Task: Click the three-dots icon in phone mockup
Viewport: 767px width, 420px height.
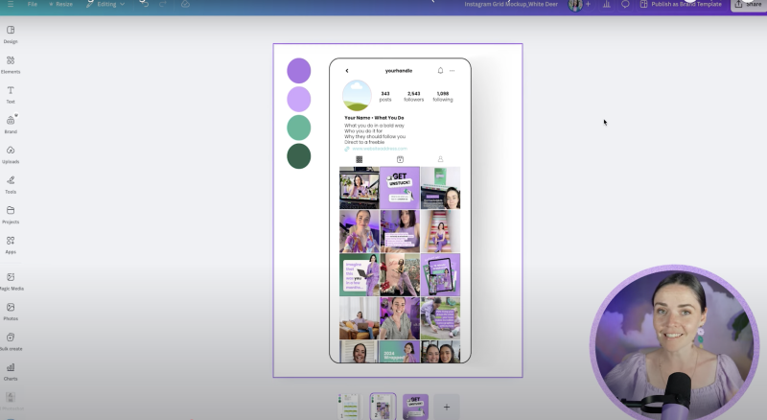Action: [452, 71]
